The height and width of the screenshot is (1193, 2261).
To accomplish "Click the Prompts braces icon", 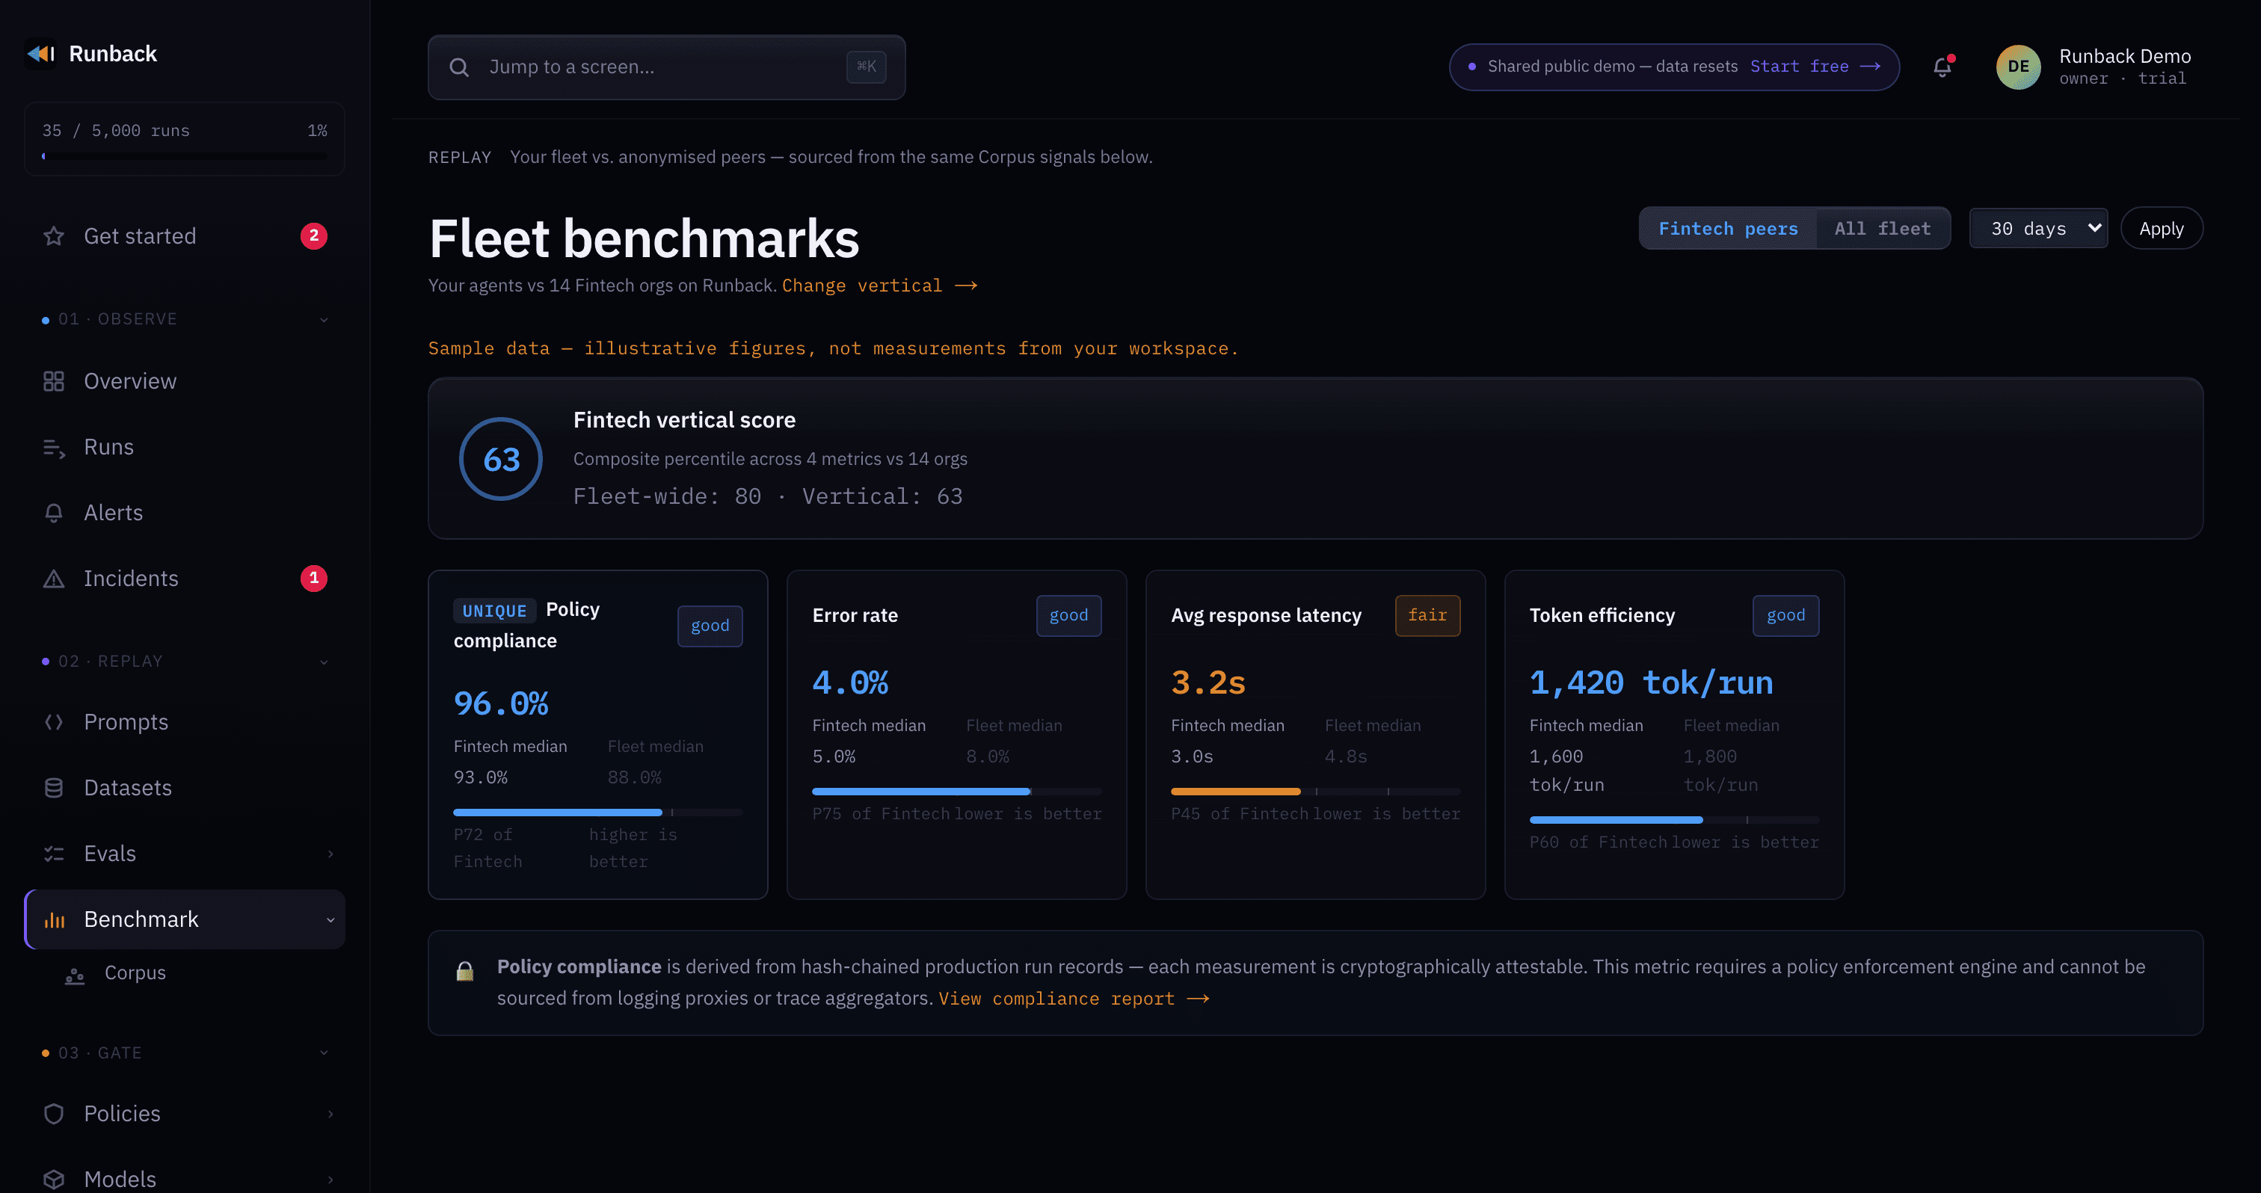I will 55,722.
